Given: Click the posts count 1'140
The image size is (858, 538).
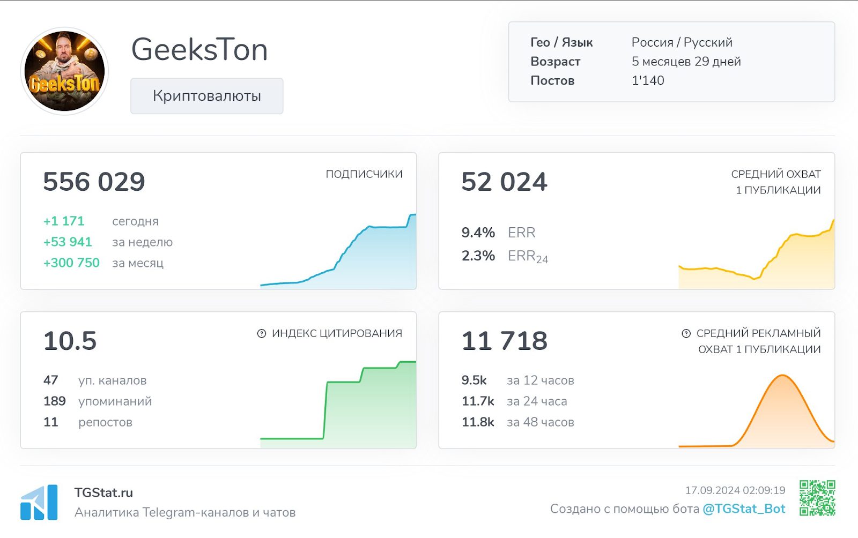Looking at the screenshot, I should 648,80.
